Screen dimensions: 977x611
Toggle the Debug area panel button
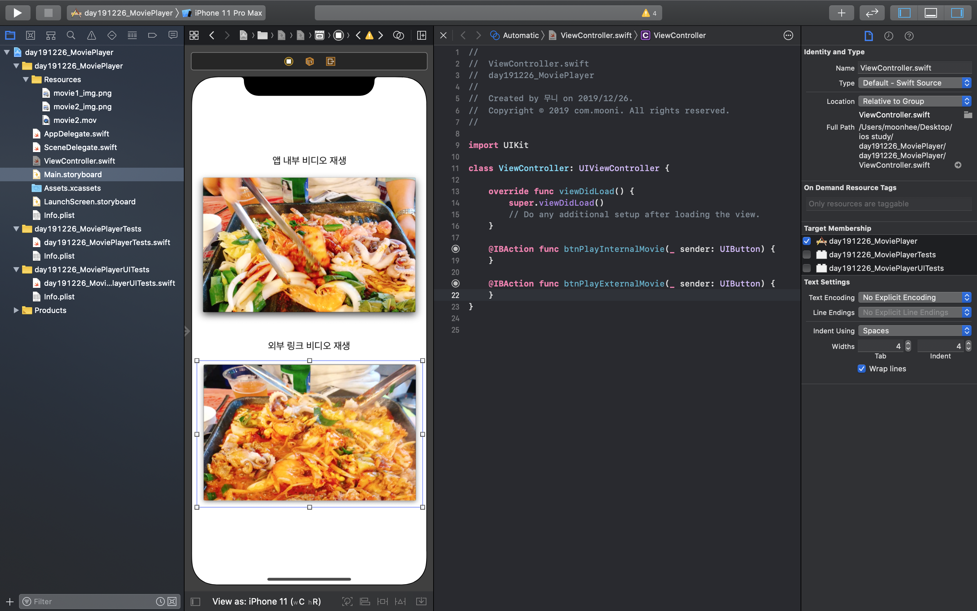tap(931, 13)
